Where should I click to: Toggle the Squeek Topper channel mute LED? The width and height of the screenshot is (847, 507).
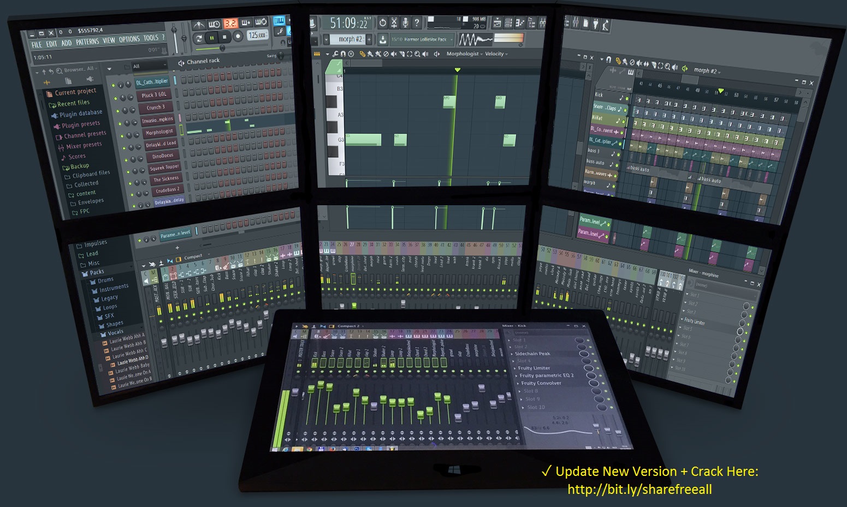click(128, 172)
